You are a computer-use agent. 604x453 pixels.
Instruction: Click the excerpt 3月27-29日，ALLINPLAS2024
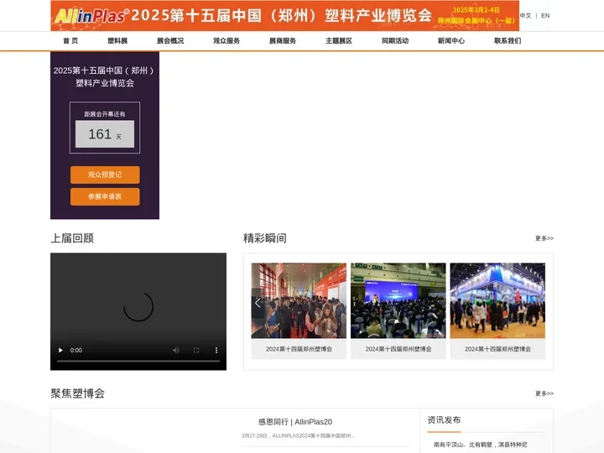point(298,435)
